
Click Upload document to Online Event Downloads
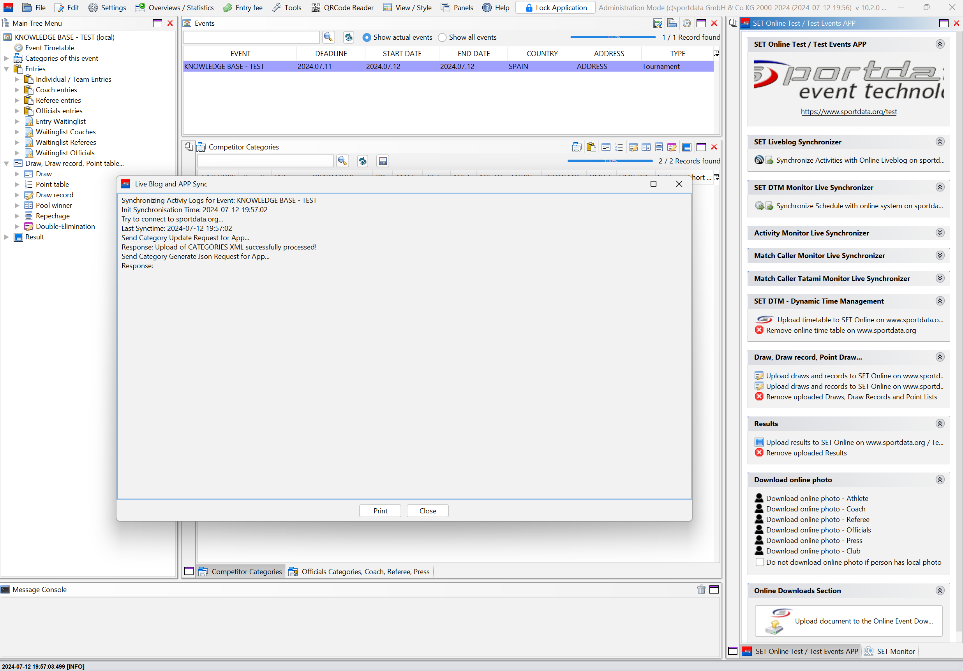(848, 621)
